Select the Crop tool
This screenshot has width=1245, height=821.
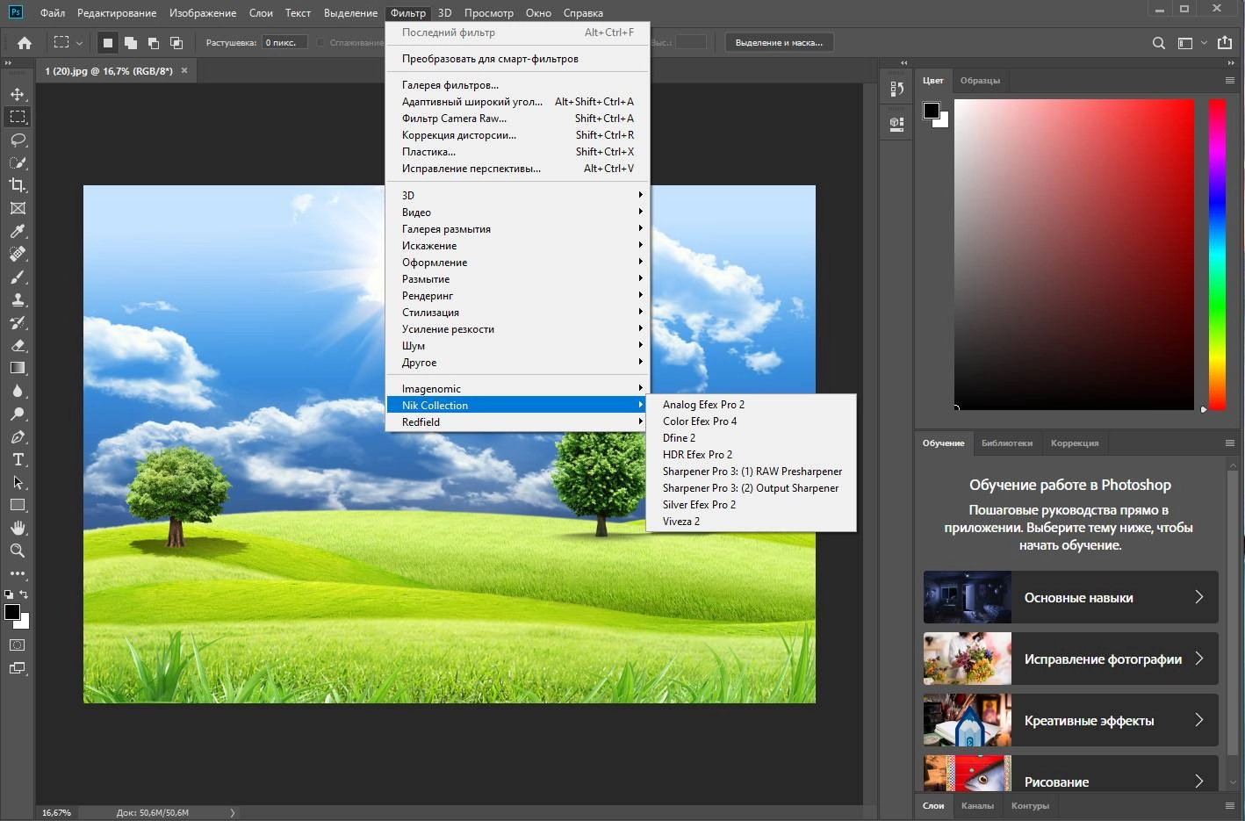18,185
